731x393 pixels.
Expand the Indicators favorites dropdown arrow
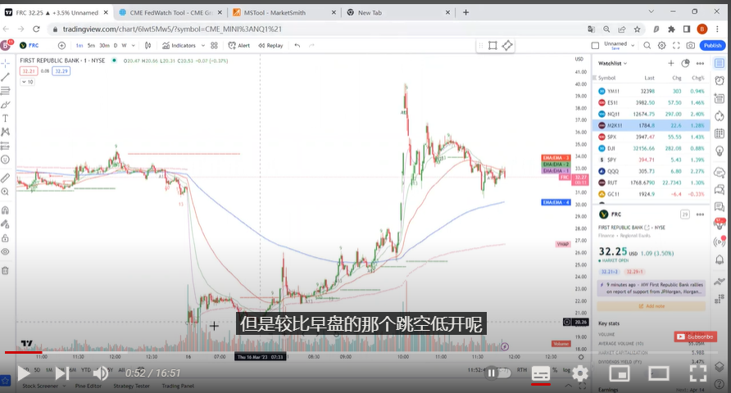point(202,45)
